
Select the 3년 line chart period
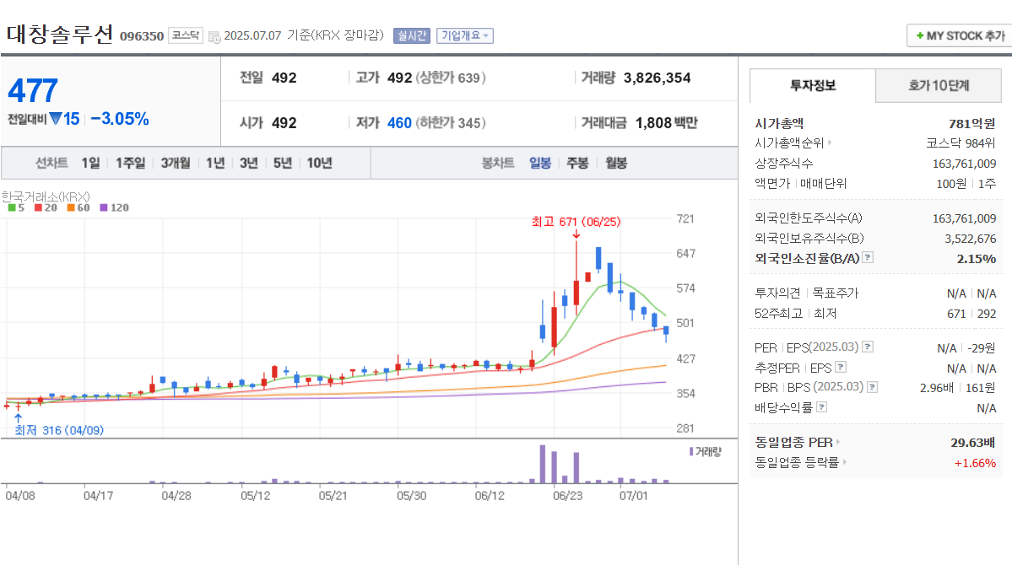coord(248,163)
